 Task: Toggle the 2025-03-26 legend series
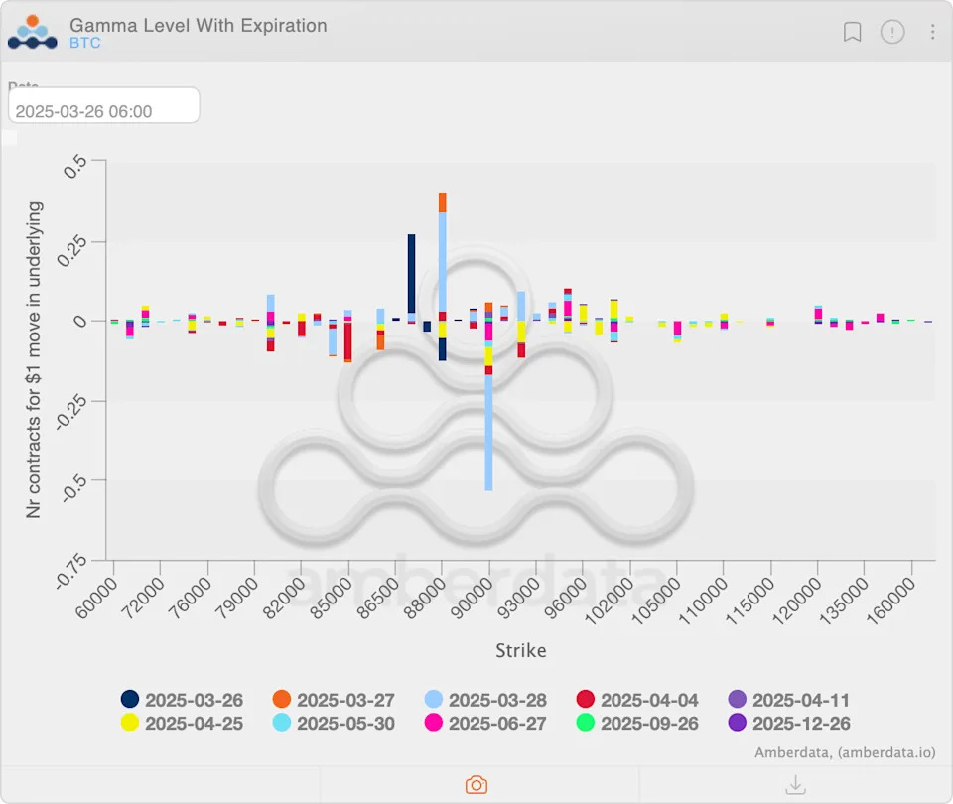pyautogui.click(x=182, y=700)
